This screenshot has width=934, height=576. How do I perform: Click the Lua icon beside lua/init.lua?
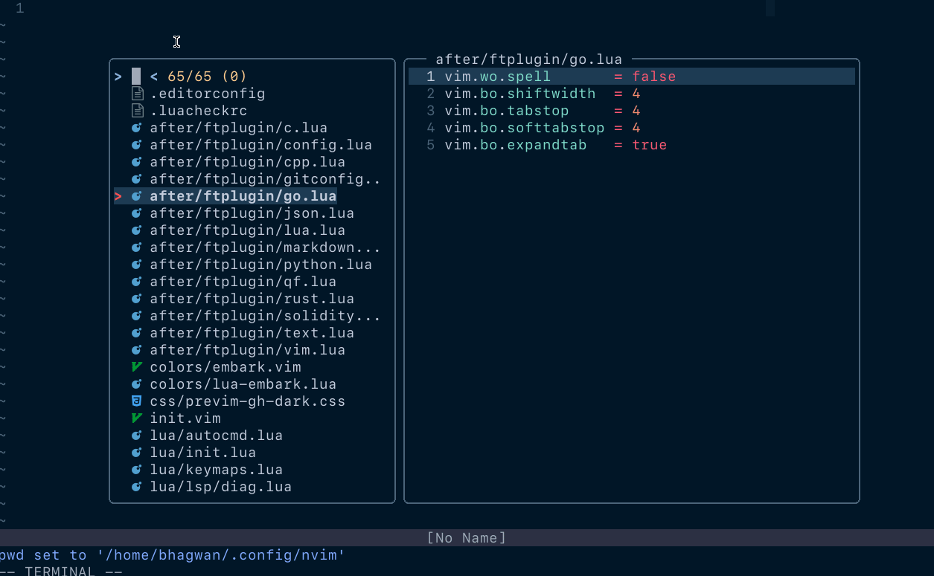click(x=137, y=453)
